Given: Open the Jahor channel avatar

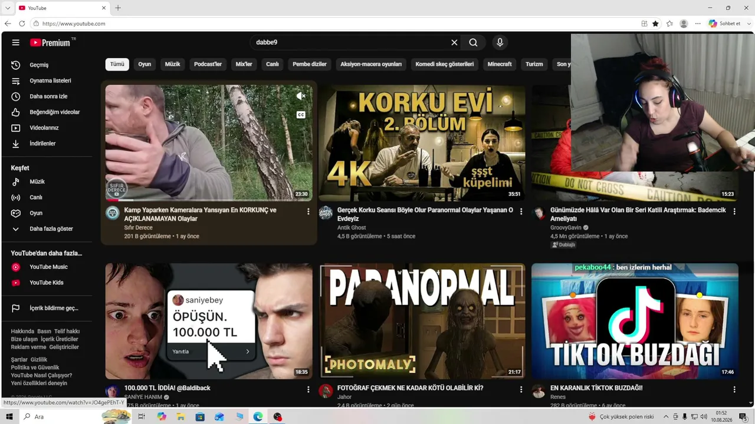Looking at the screenshot, I should click(x=326, y=391).
